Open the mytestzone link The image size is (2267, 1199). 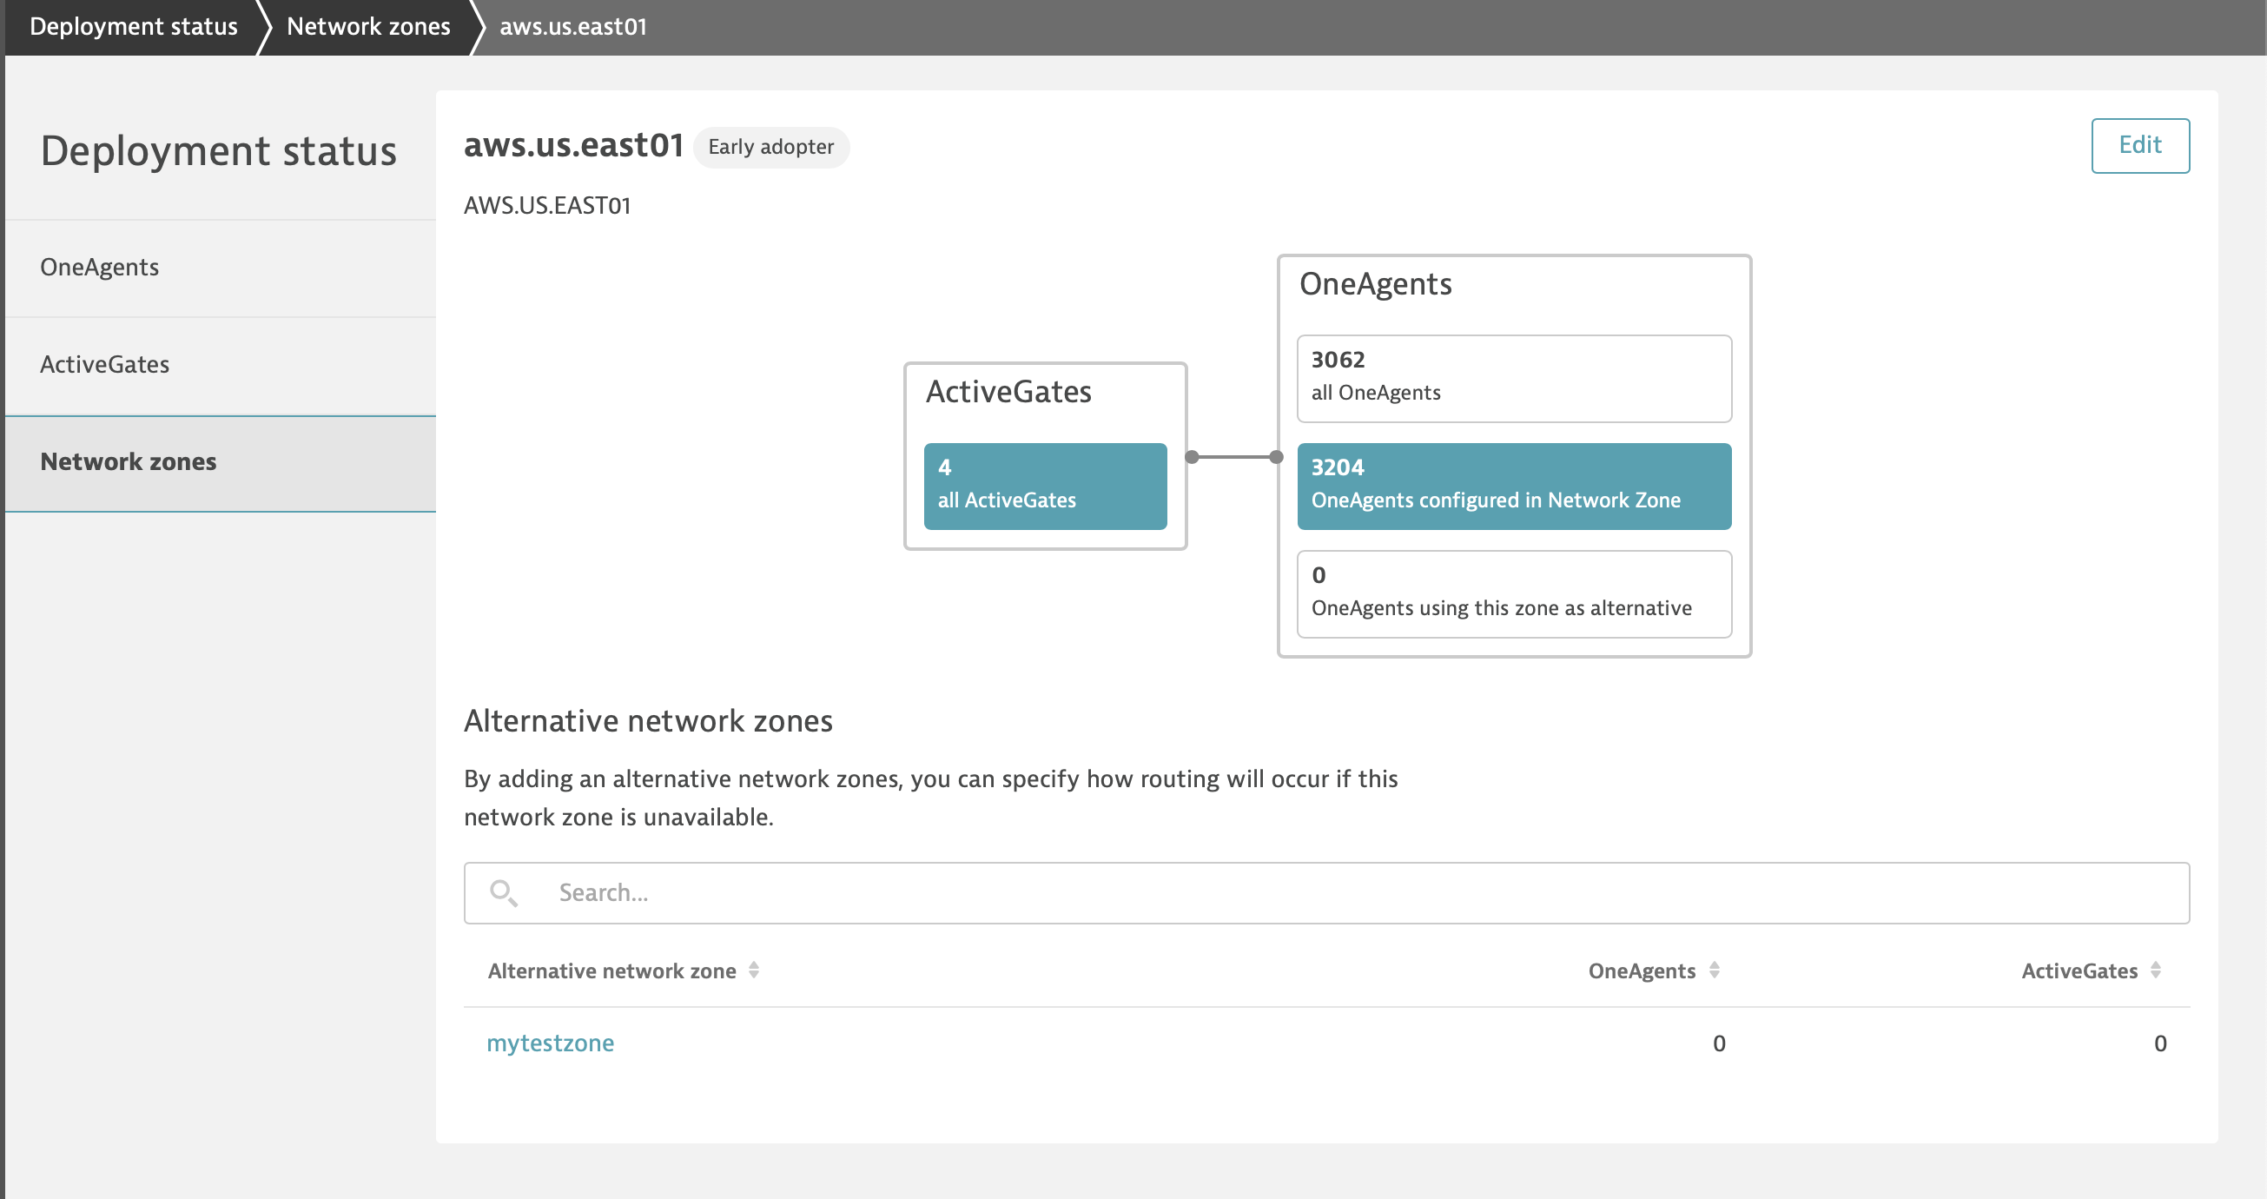[550, 1043]
